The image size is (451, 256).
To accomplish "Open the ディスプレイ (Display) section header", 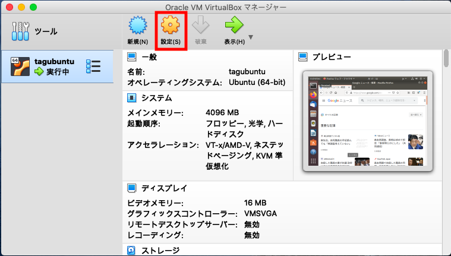I will (x=164, y=188).
